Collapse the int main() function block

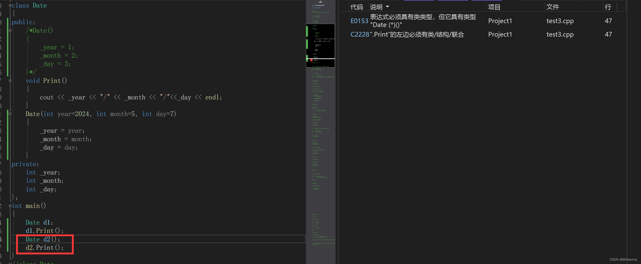point(10,206)
